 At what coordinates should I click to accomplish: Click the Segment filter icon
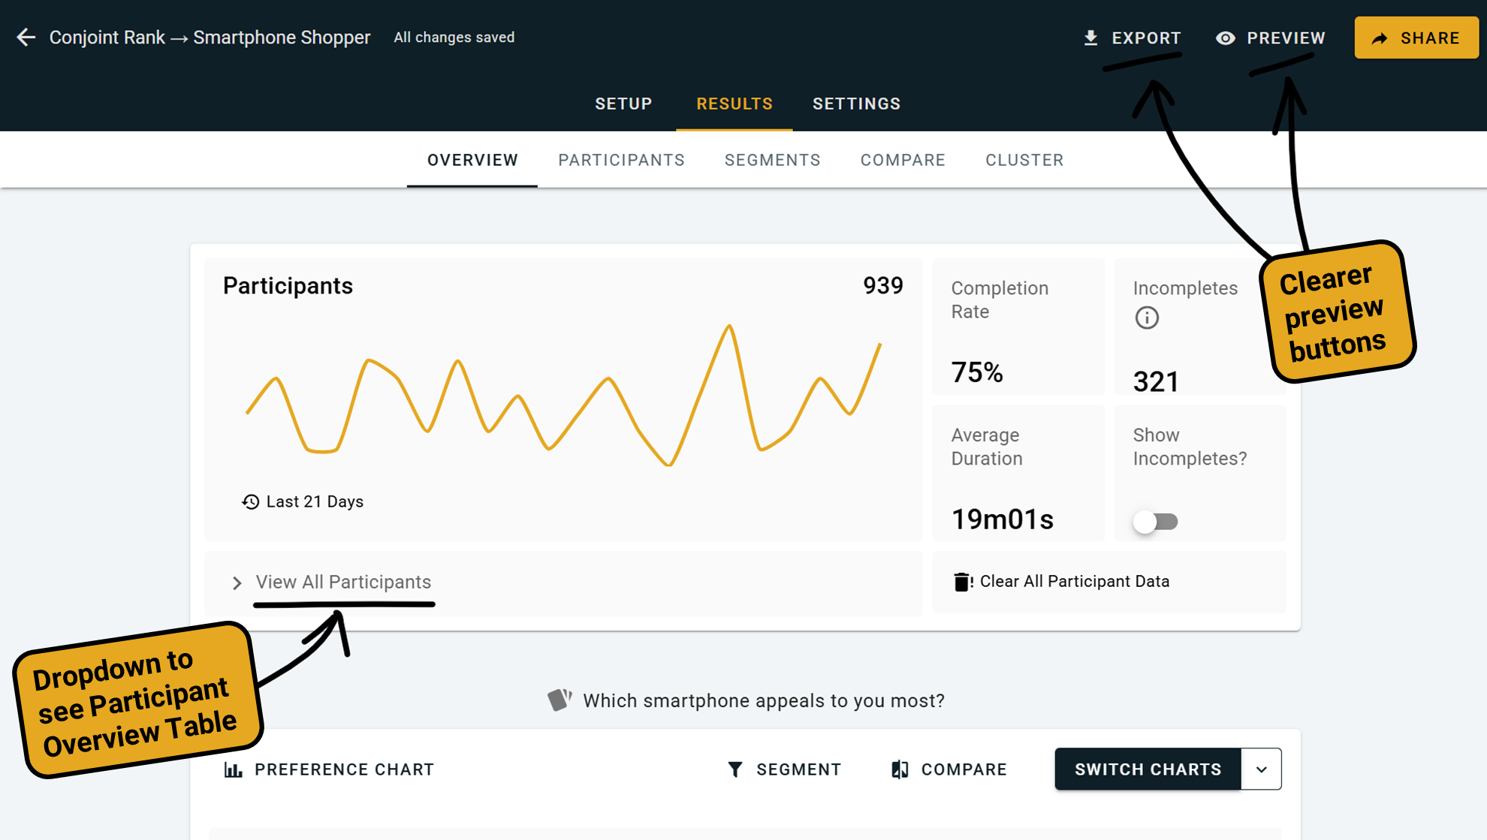tap(735, 769)
